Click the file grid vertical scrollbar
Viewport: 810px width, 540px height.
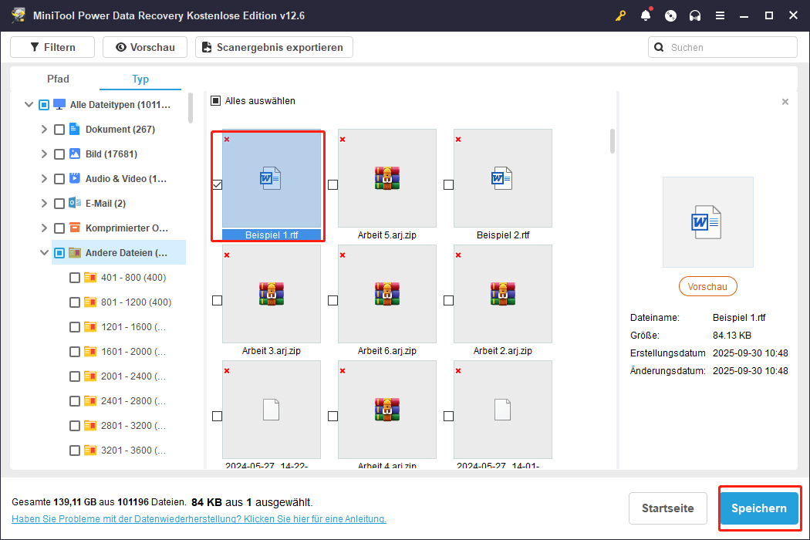[613, 140]
